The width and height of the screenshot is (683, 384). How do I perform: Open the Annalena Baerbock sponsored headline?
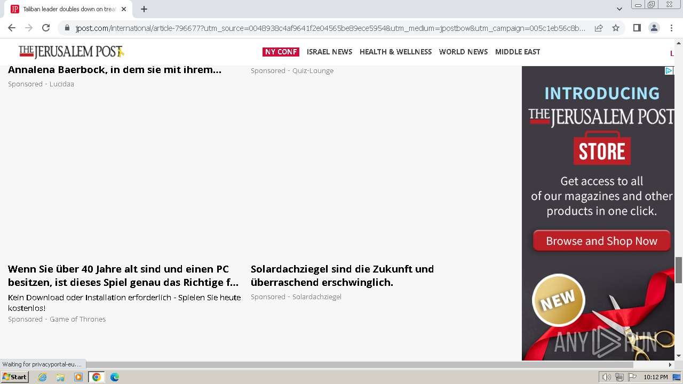[115, 70]
